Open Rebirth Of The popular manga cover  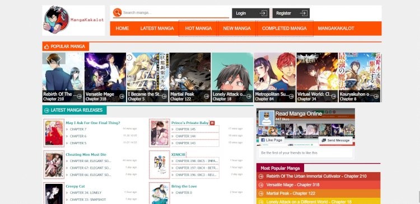point(63,77)
